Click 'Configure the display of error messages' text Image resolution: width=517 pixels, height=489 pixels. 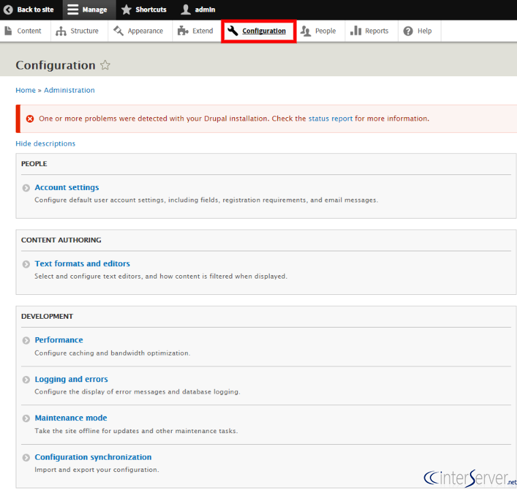(138, 392)
